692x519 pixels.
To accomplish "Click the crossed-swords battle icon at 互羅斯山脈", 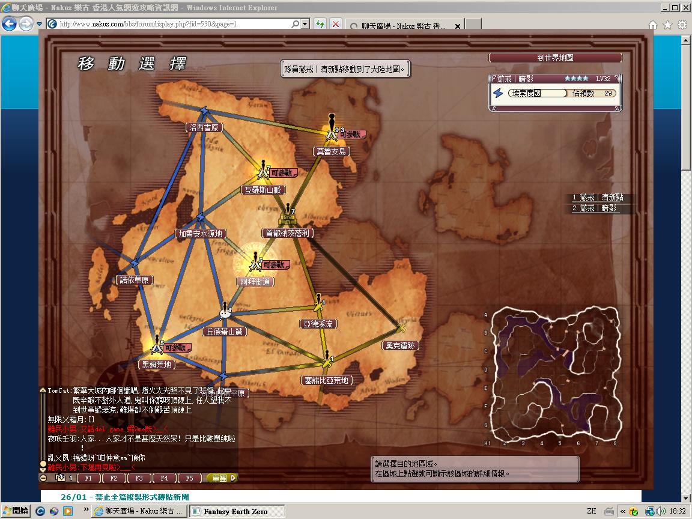I will (263, 172).
